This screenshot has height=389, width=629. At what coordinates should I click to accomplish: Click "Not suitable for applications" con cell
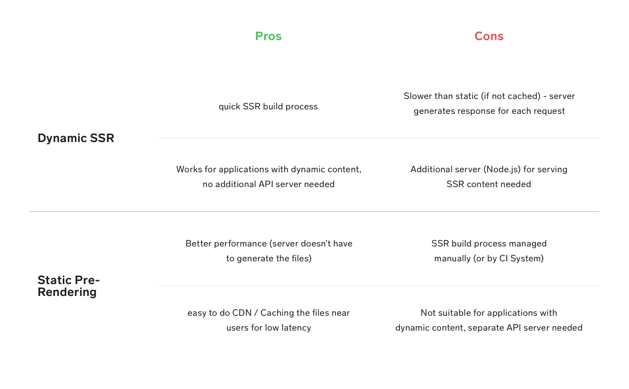point(489,320)
